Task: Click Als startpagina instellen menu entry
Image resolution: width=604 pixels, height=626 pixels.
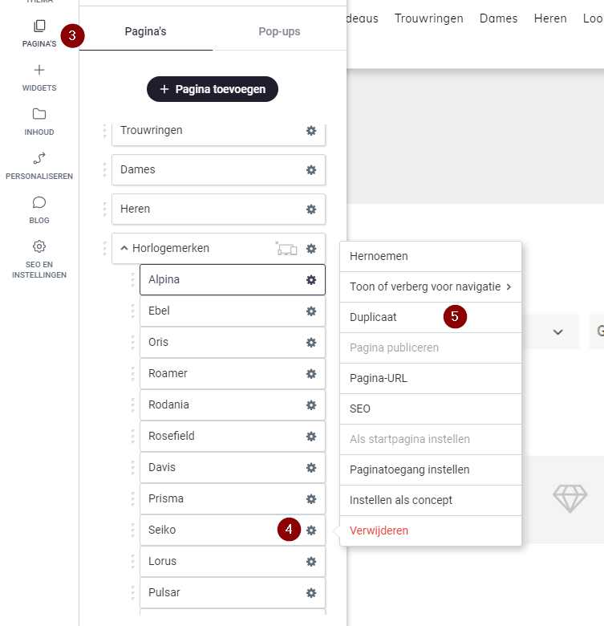Action: point(431,439)
